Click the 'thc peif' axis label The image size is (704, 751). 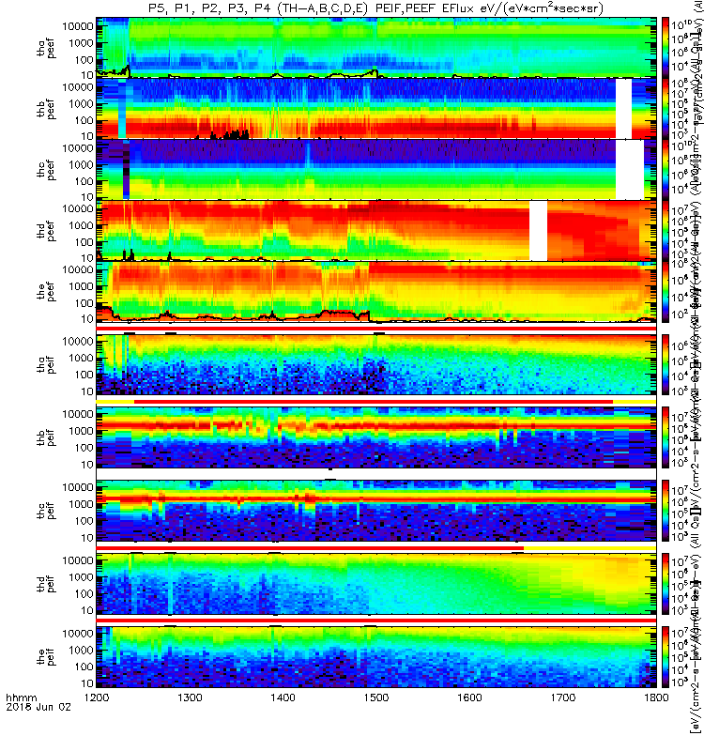coord(46,511)
